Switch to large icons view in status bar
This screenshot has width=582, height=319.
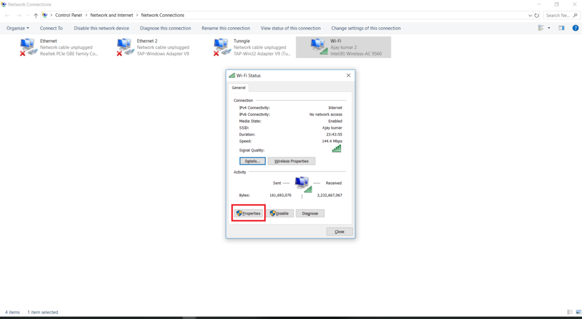click(577, 312)
